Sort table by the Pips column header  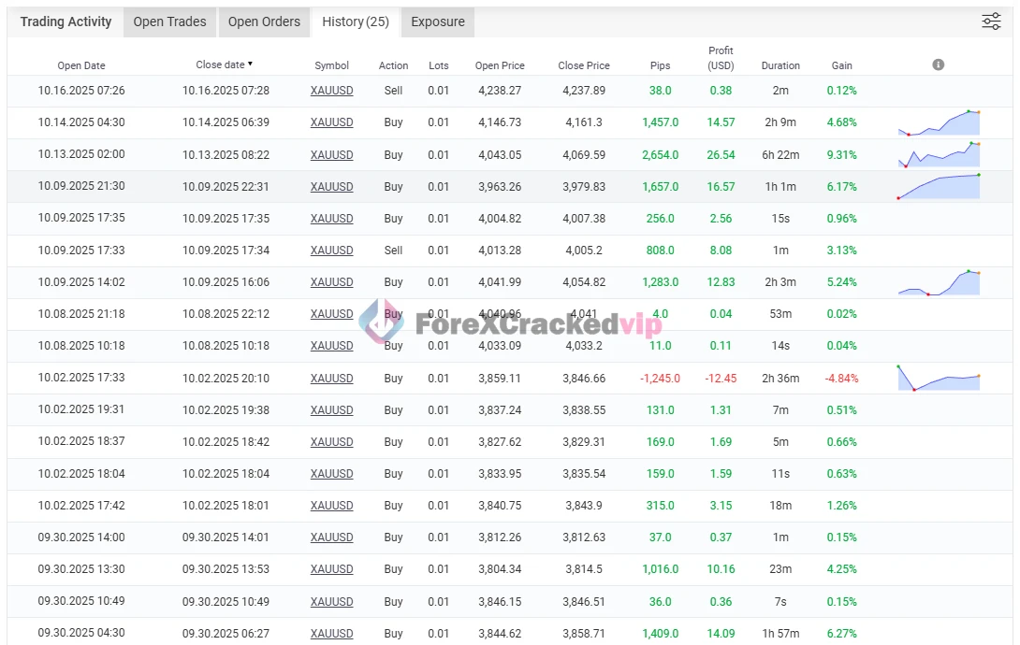tap(660, 65)
